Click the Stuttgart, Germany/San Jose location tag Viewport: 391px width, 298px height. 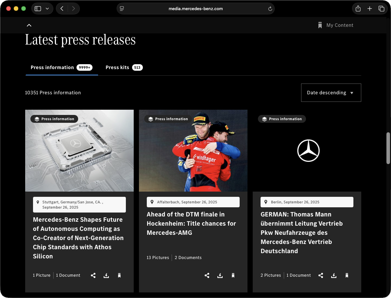click(79, 205)
